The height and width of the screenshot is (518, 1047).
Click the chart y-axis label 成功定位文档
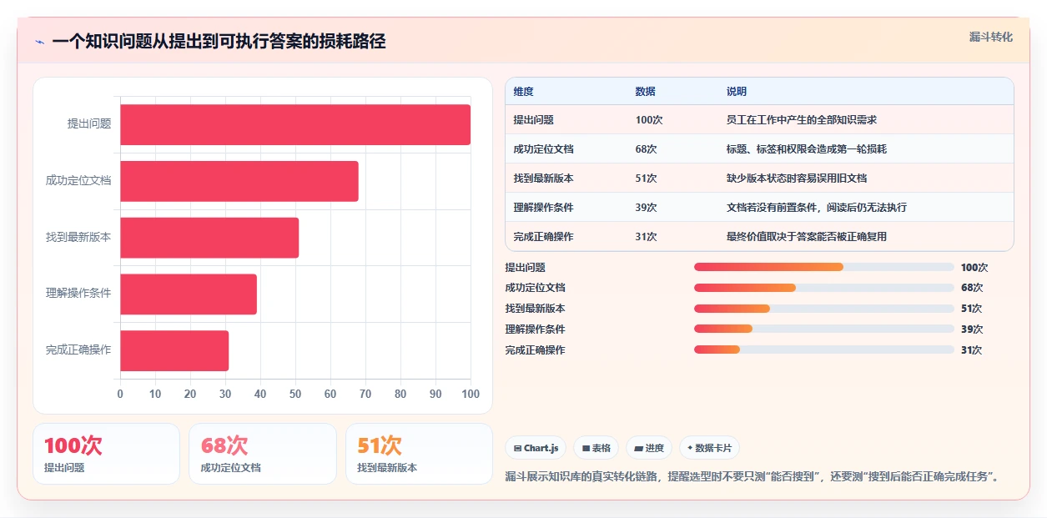pos(78,180)
